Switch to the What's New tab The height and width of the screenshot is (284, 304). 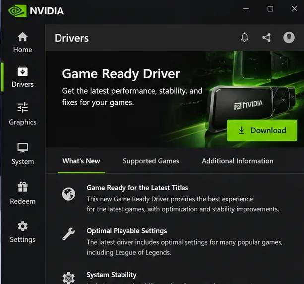(81, 161)
